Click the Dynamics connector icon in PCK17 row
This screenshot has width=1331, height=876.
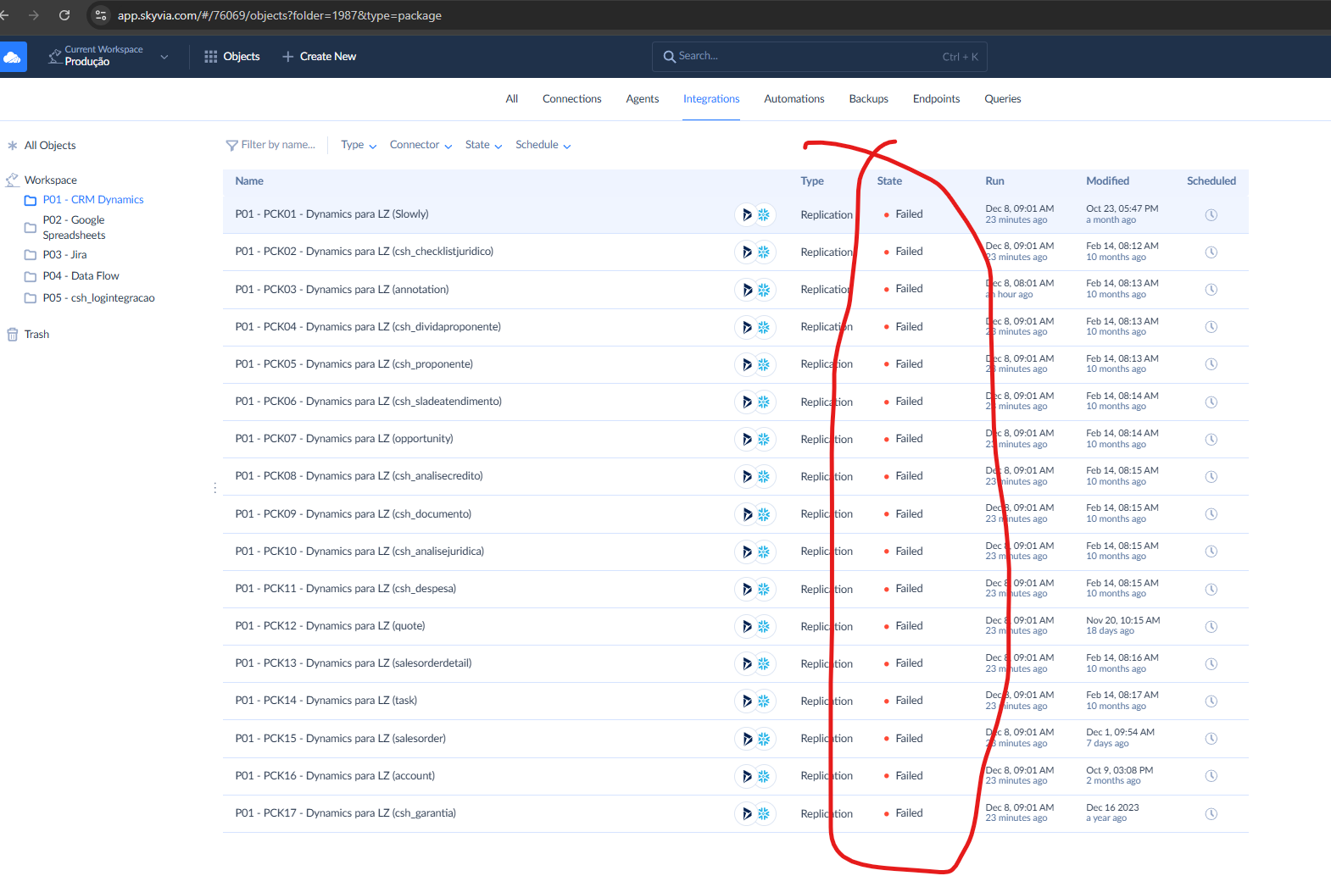(746, 814)
